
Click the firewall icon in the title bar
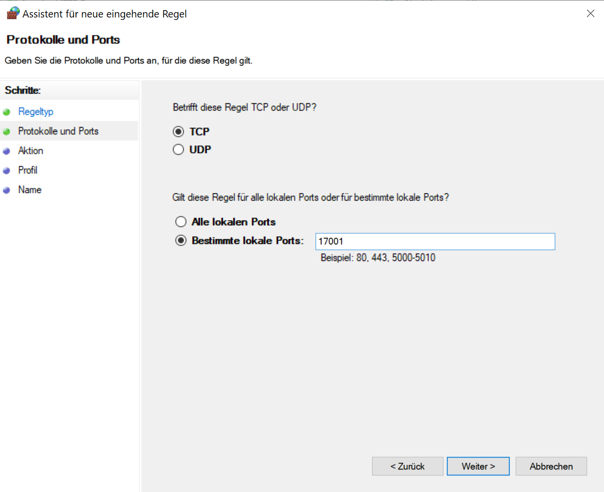pos(13,13)
